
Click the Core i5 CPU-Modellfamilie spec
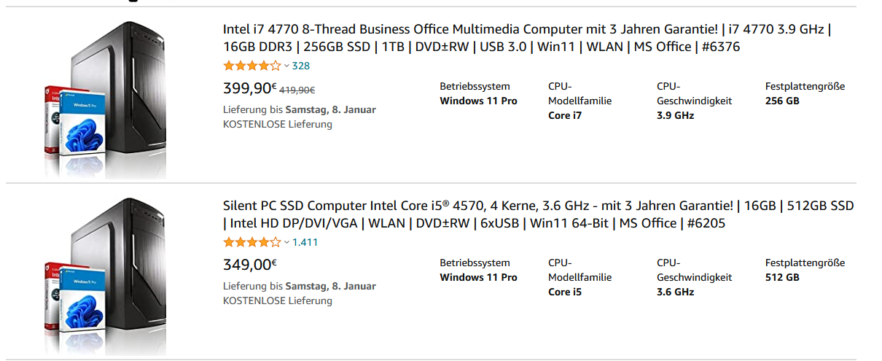coord(579,277)
